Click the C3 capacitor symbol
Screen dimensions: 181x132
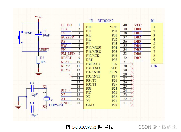pos(33,89)
